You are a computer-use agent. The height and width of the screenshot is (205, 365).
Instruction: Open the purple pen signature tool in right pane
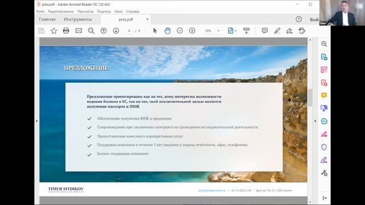324,160
